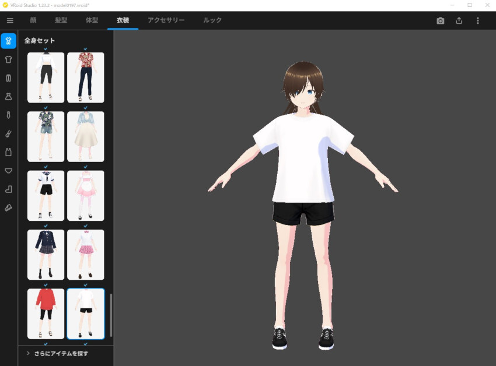Screen dimensions: 496x366
Task: Open the bottoms (pants) category
Action: (9, 78)
